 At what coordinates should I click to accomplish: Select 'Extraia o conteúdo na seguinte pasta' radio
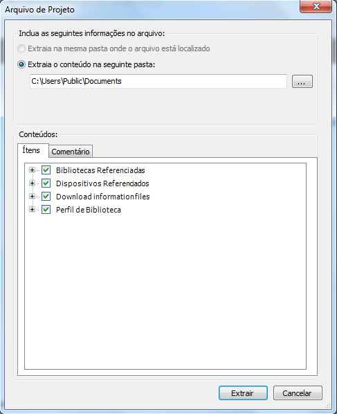coord(21,64)
